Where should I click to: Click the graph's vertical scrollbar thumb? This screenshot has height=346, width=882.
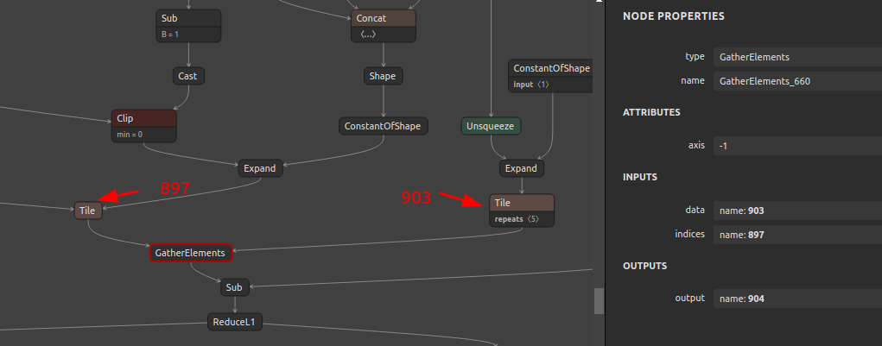click(599, 301)
